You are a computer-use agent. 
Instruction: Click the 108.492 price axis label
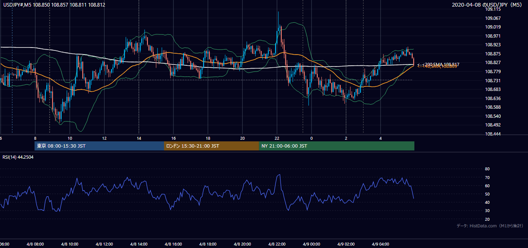(493, 125)
